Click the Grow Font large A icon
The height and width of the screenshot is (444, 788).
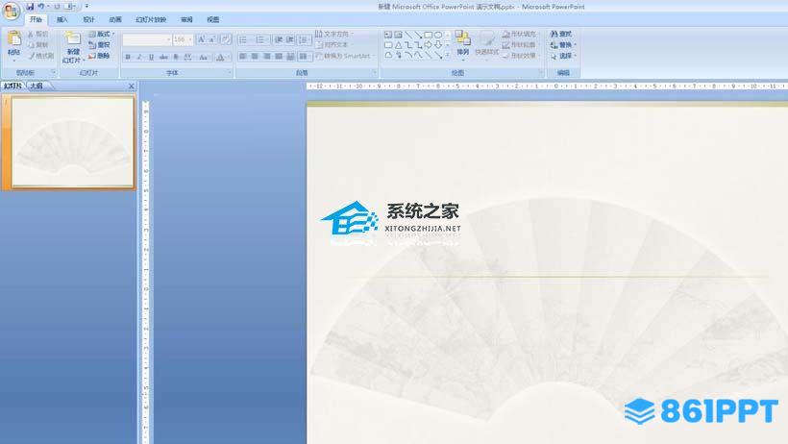pyautogui.click(x=201, y=39)
